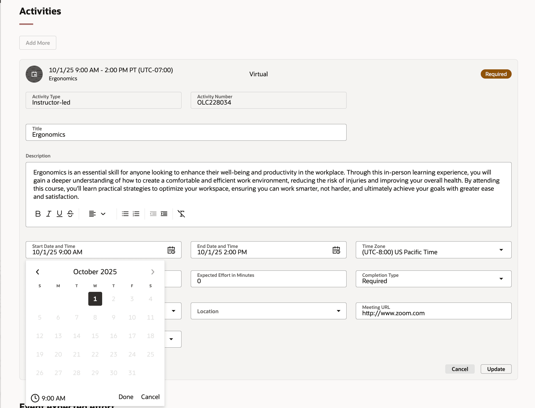
Task: Open the End Date calendar picker
Action: 336,250
